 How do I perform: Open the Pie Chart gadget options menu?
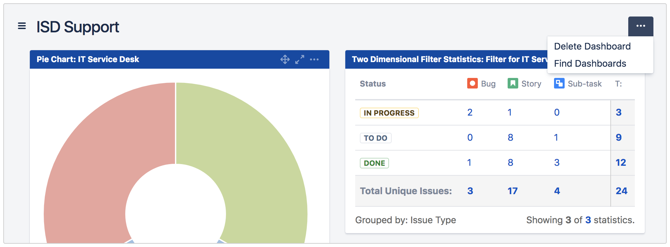coord(314,59)
